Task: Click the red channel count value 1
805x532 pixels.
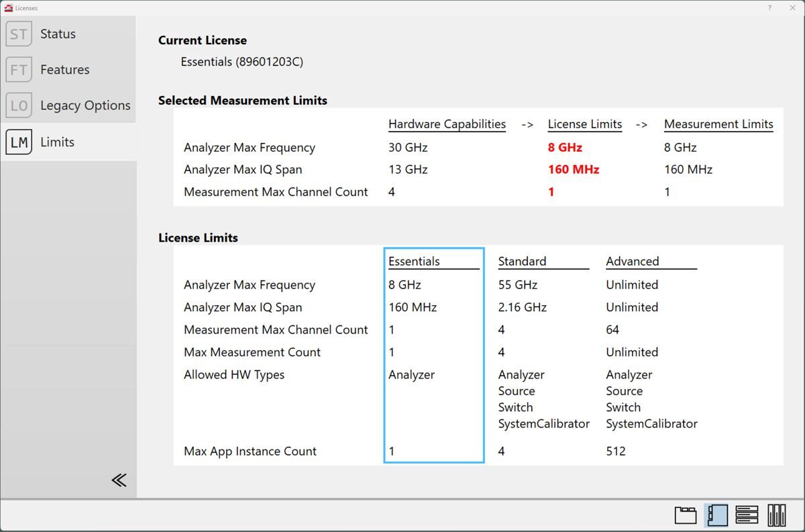Action: (x=551, y=192)
